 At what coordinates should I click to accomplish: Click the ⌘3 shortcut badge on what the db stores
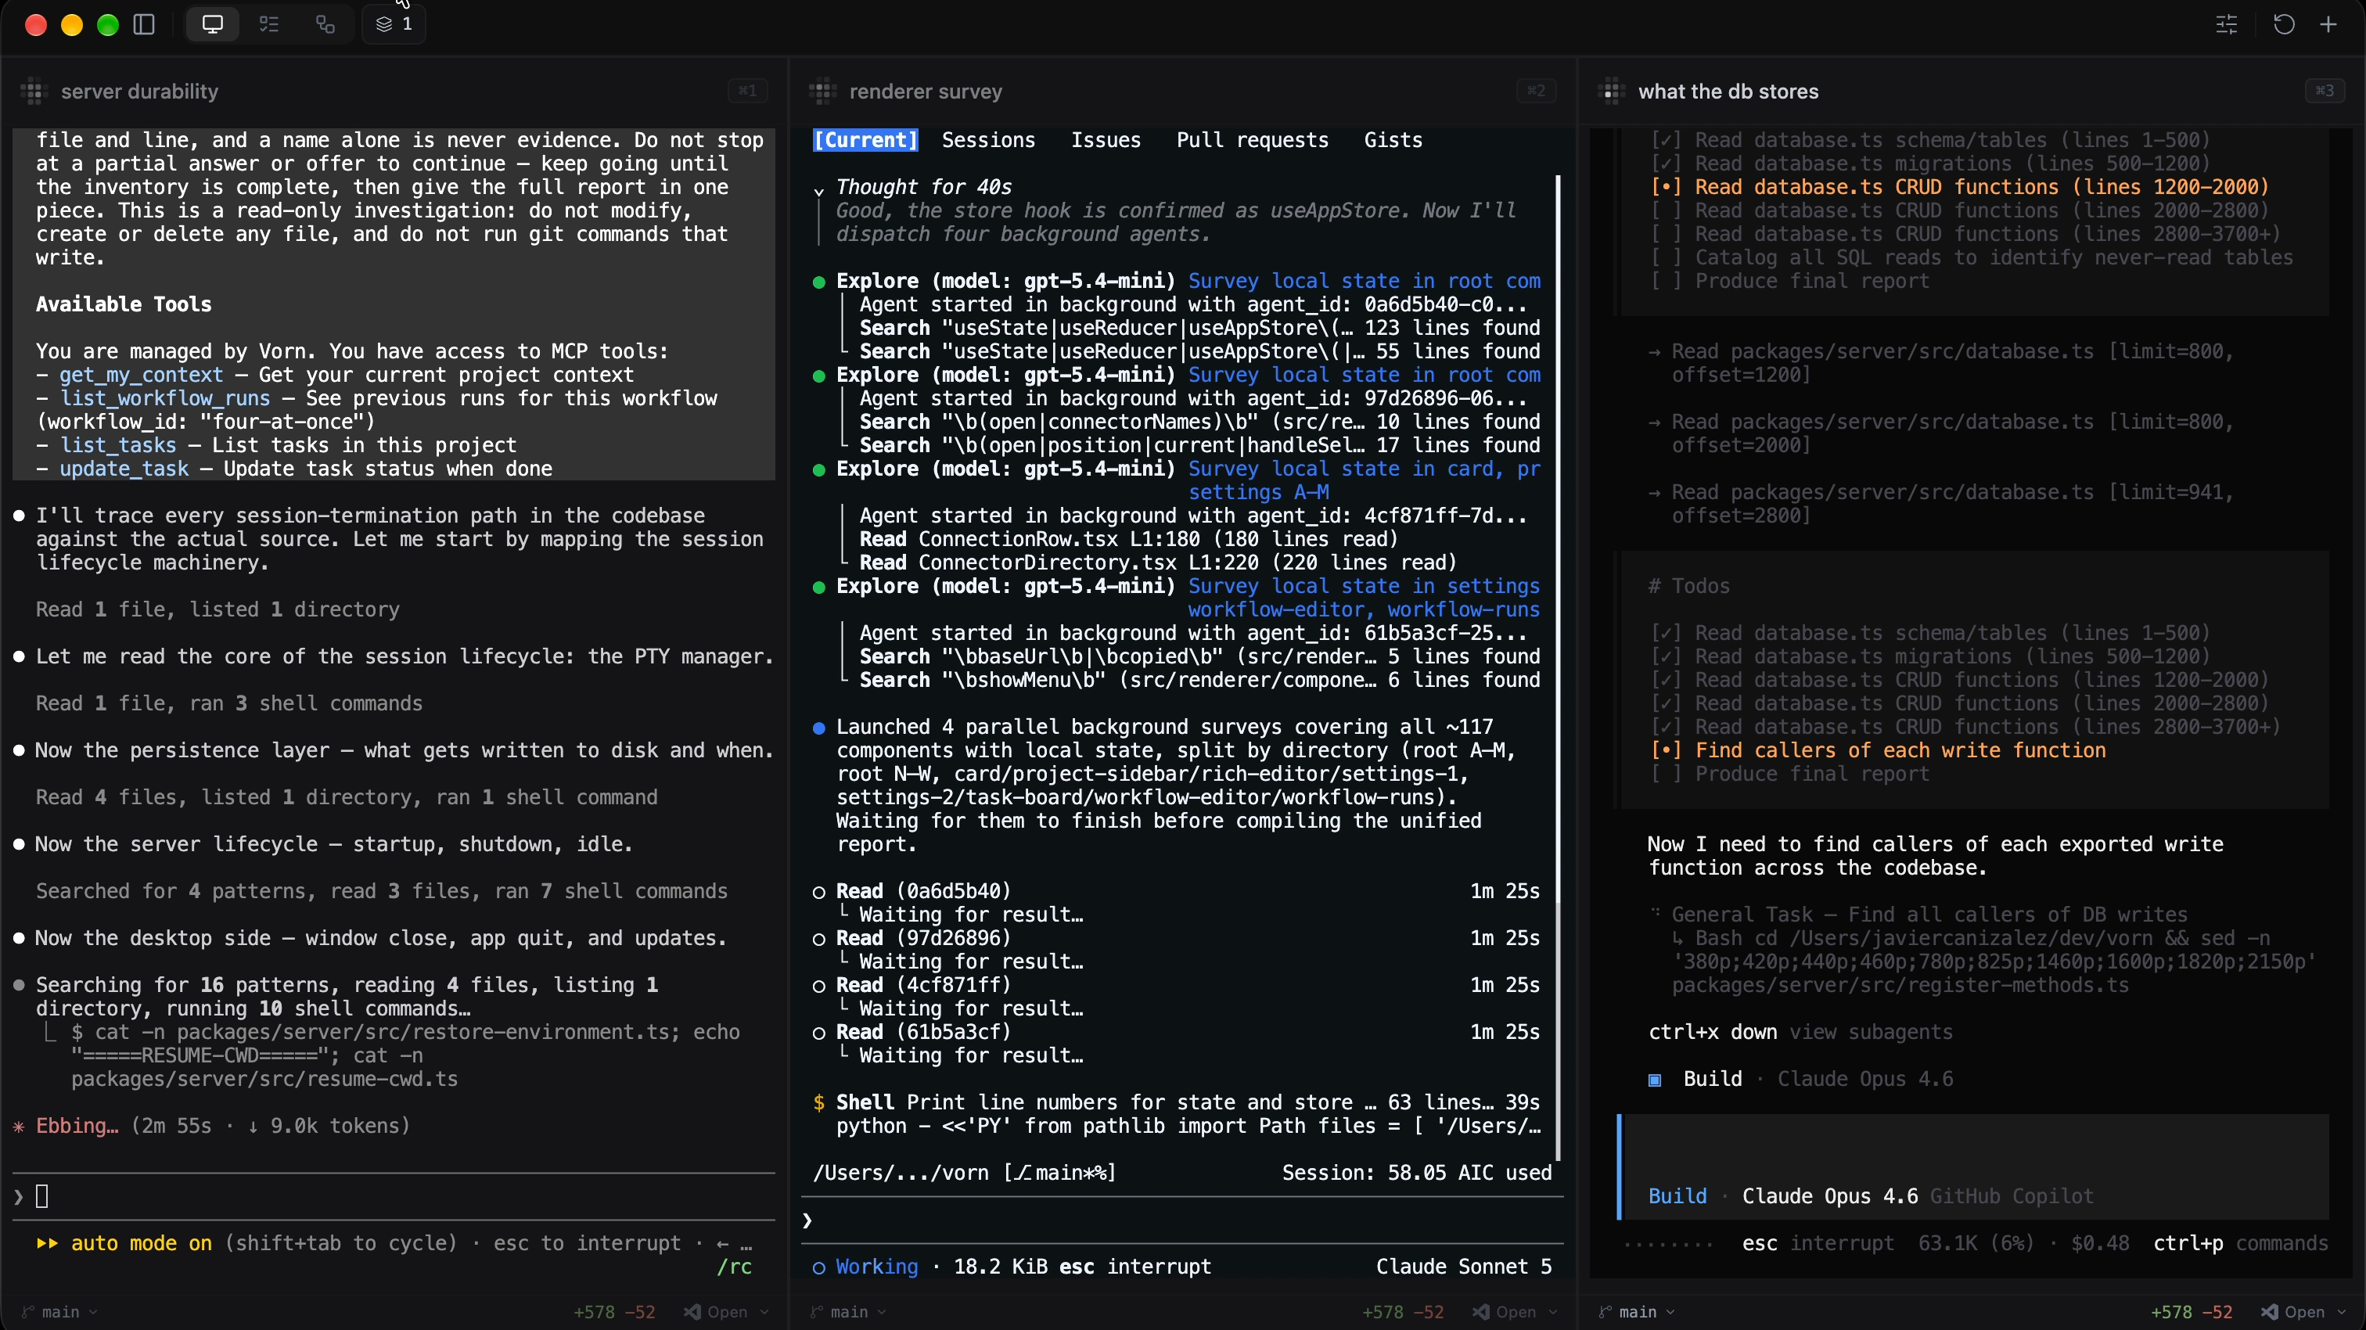[x=2325, y=91]
